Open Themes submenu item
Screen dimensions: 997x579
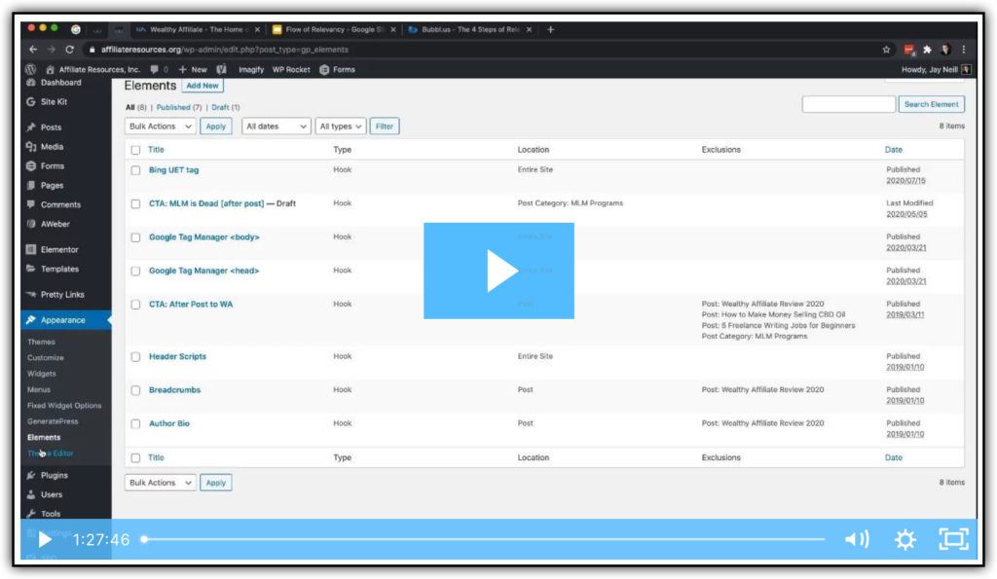pyautogui.click(x=41, y=342)
